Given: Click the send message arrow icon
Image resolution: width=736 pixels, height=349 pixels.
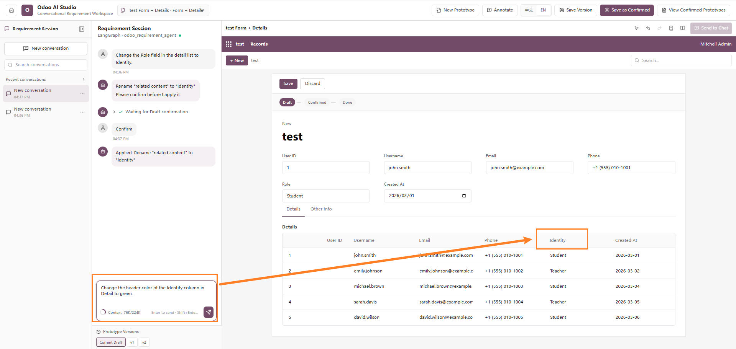Looking at the screenshot, I should tap(209, 312).
